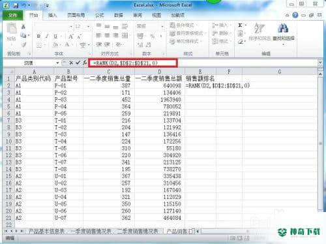
Task: Apply italic with the I icon
Action: click(47, 37)
